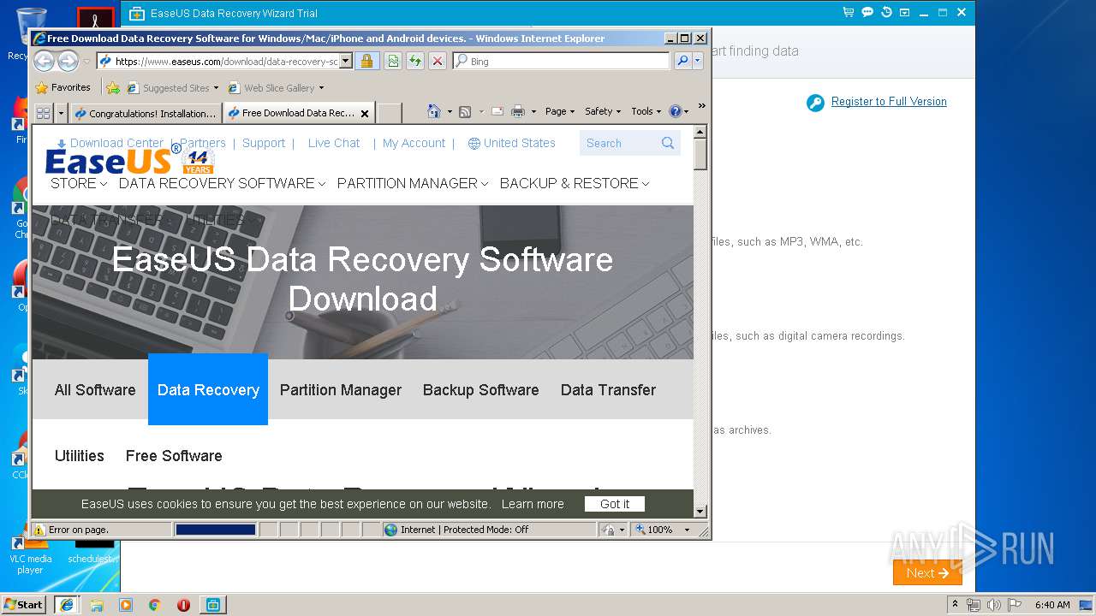1096x616 pixels.
Task: Open the Windows Start menu
Action: pos(23,605)
